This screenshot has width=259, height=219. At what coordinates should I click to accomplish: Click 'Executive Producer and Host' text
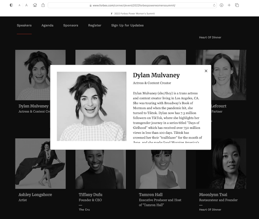coord(160,200)
